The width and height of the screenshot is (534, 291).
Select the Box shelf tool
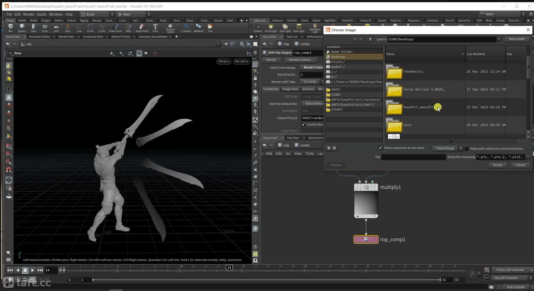click(11, 28)
